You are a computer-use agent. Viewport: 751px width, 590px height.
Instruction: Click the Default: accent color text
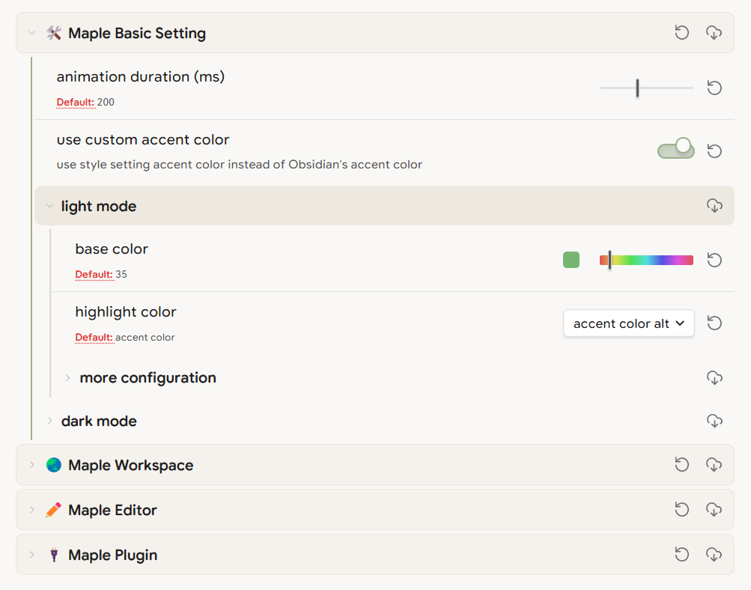125,337
